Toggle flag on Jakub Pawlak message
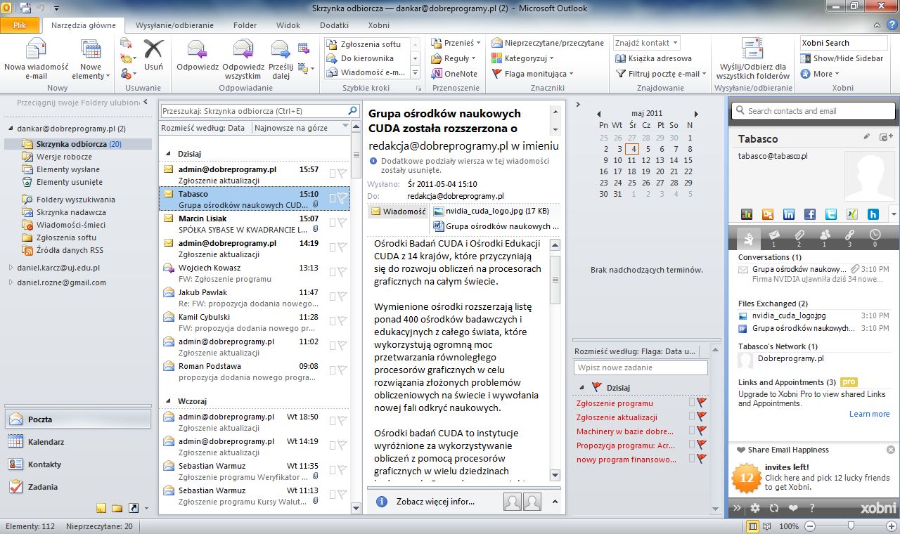 [342, 297]
